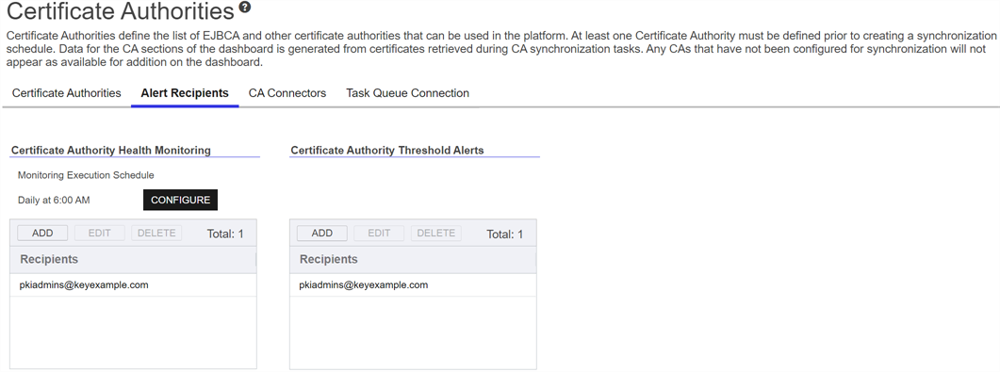Screen dimensions: 1000x372
Task: Add a Health Monitoring recipient
Action: pos(42,234)
